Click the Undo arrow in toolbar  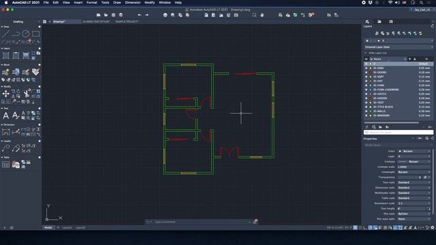point(139,15)
